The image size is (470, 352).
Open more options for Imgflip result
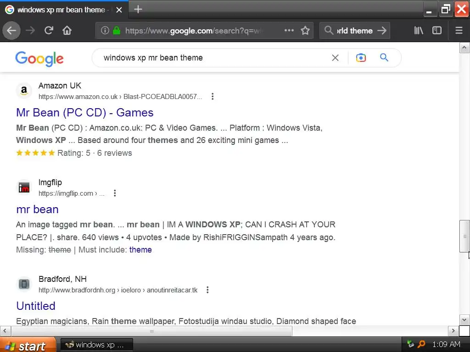pyautogui.click(x=115, y=193)
